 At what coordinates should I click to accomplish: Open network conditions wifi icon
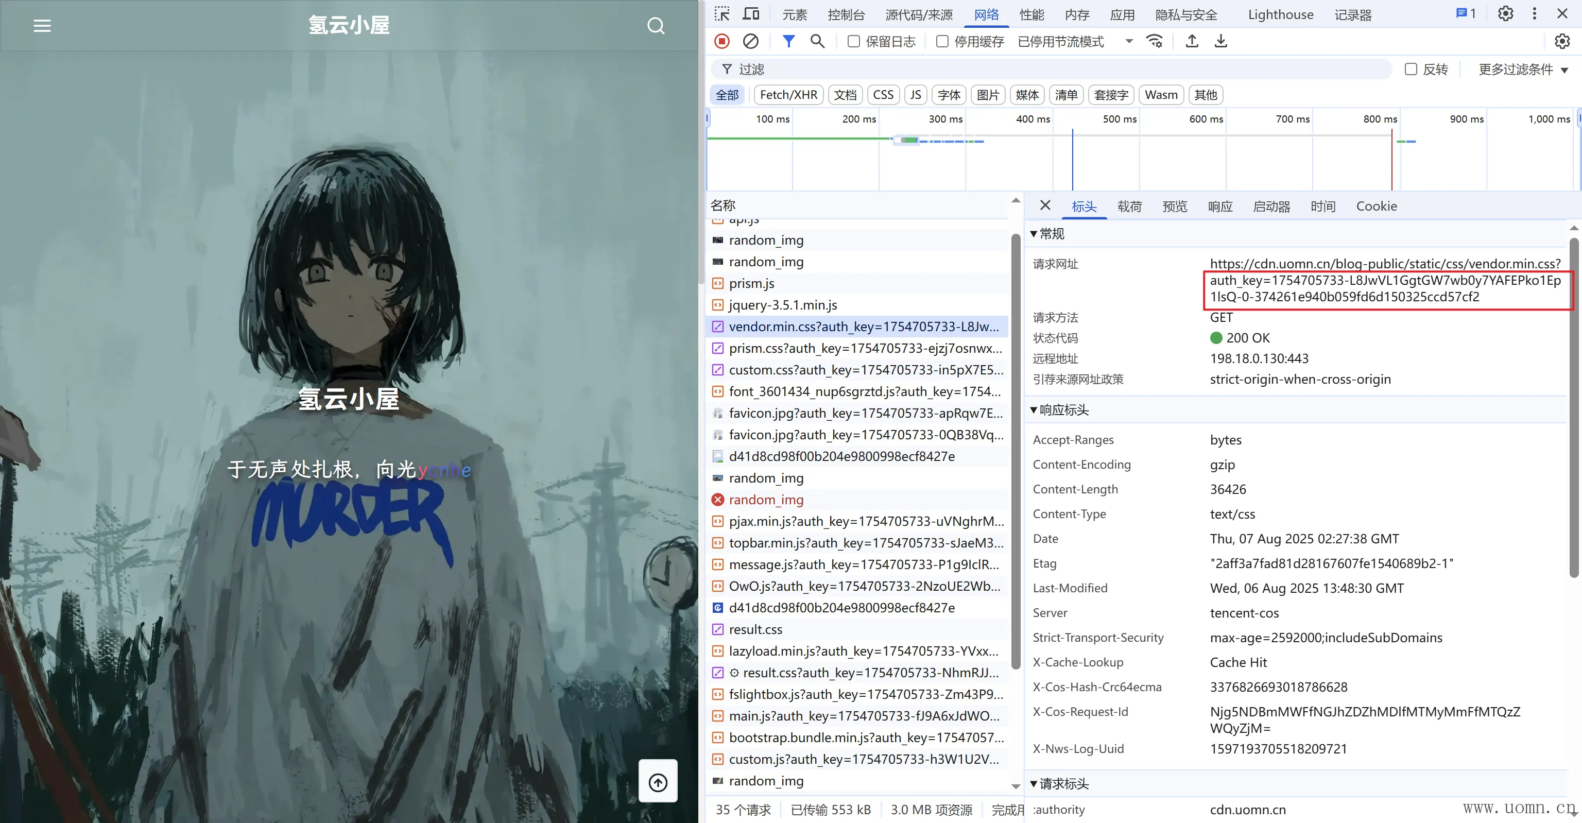[1154, 41]
